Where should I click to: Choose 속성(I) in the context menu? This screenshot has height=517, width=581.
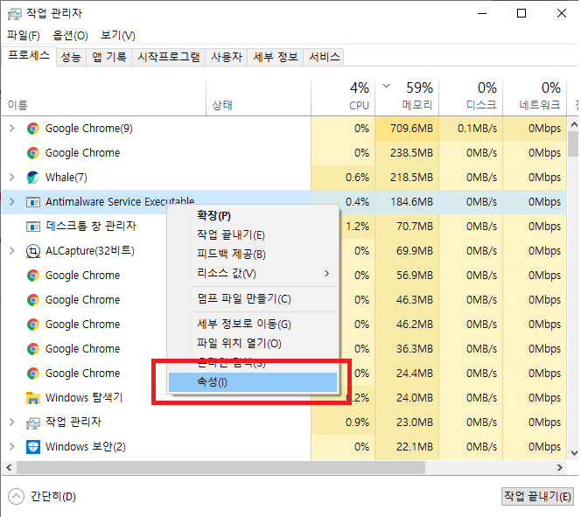click(x=253, y=381)
